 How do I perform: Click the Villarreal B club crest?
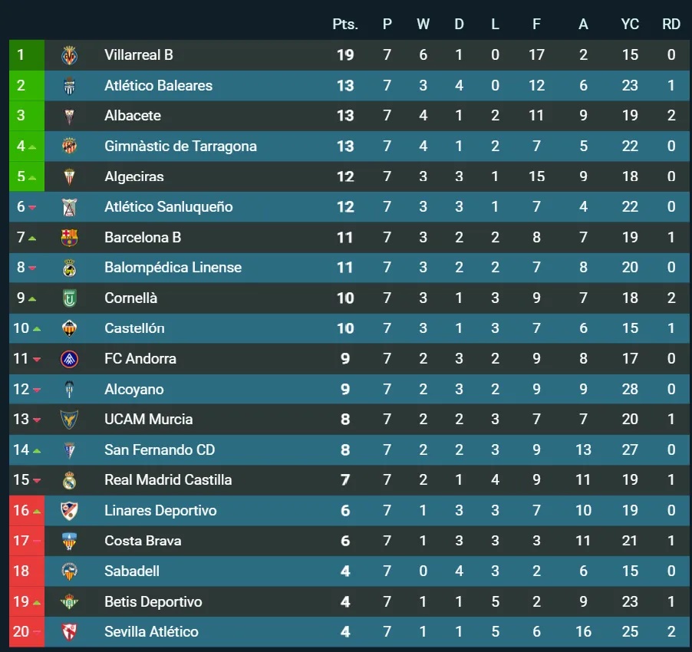click(x=70, y=55)
